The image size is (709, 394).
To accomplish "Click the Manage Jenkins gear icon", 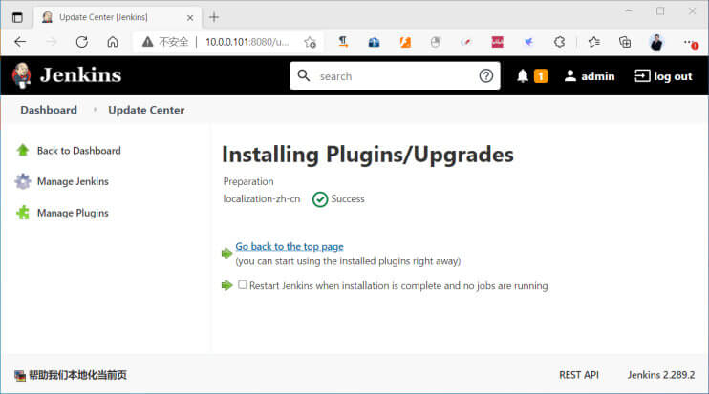I will pos(23,181).
